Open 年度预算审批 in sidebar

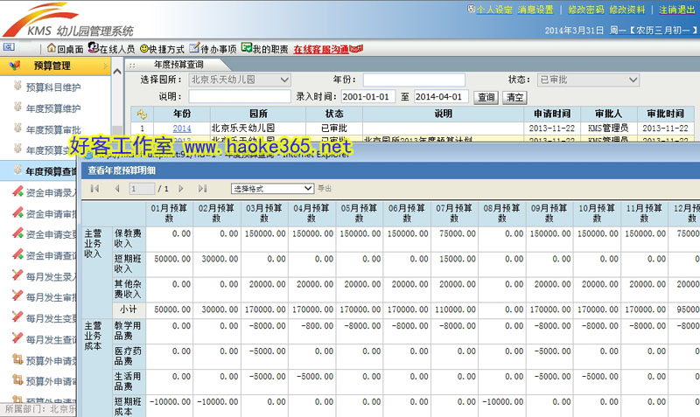pos(53,129)
